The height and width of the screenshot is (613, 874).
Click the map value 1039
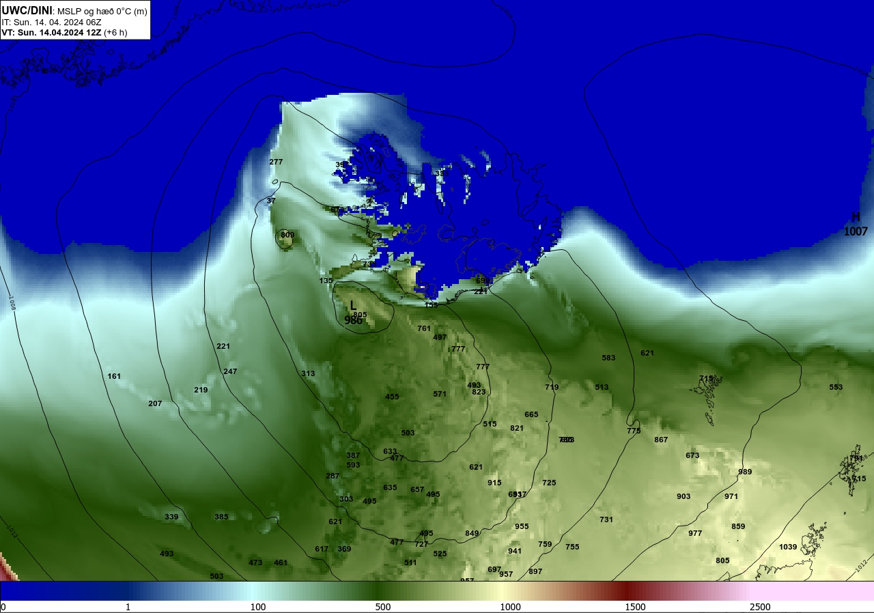click(788, 547)
